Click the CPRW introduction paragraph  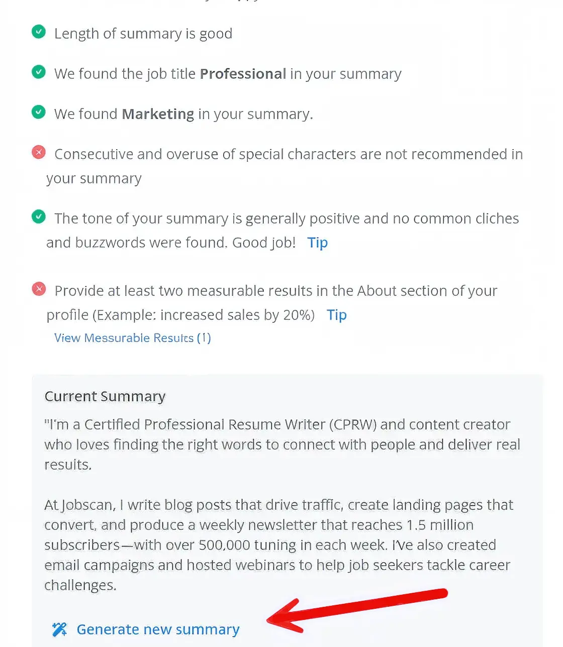[x=281, y=444]
